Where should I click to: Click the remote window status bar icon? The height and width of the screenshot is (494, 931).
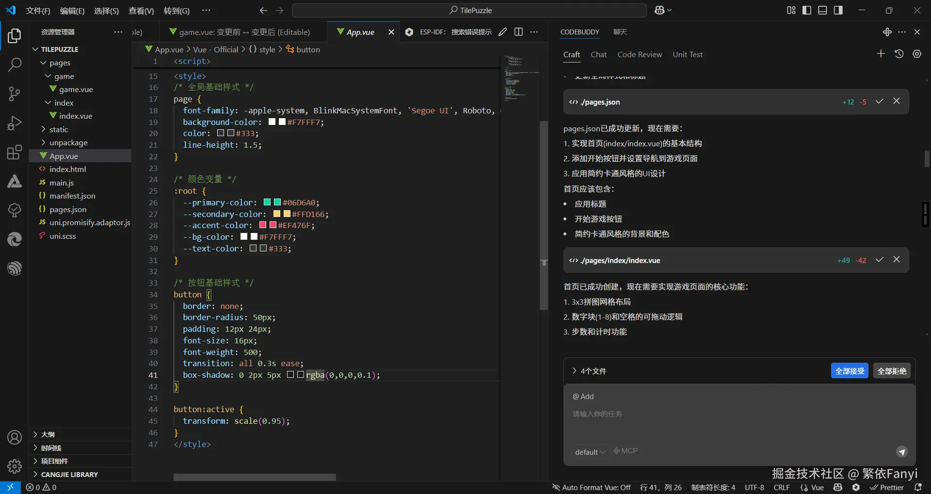coord(10,487)
